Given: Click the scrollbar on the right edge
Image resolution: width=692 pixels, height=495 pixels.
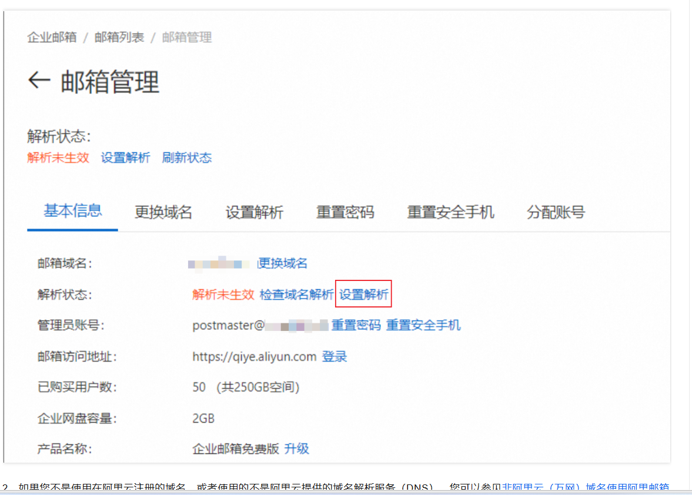Looking at the screenshot, I should [688, 235].
